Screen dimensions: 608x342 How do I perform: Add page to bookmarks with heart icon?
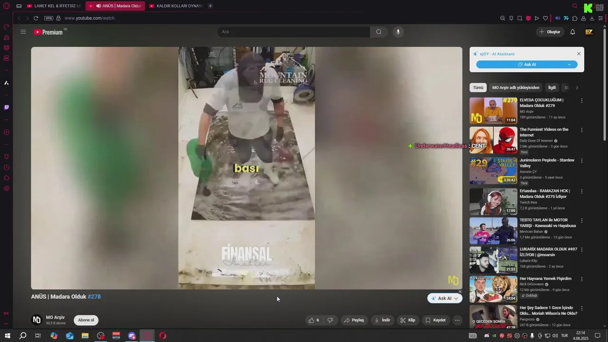(545, 18)
